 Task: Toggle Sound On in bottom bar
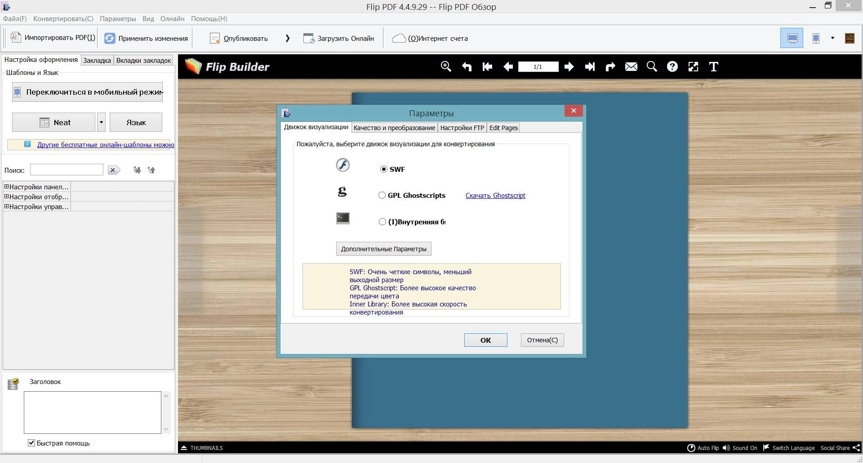(740, 448)
